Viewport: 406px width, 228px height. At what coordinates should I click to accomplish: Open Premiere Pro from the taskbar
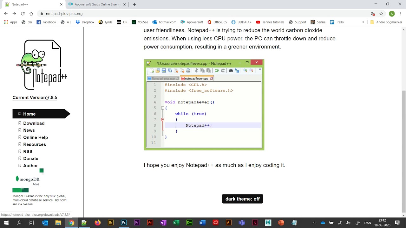[137, 223]
